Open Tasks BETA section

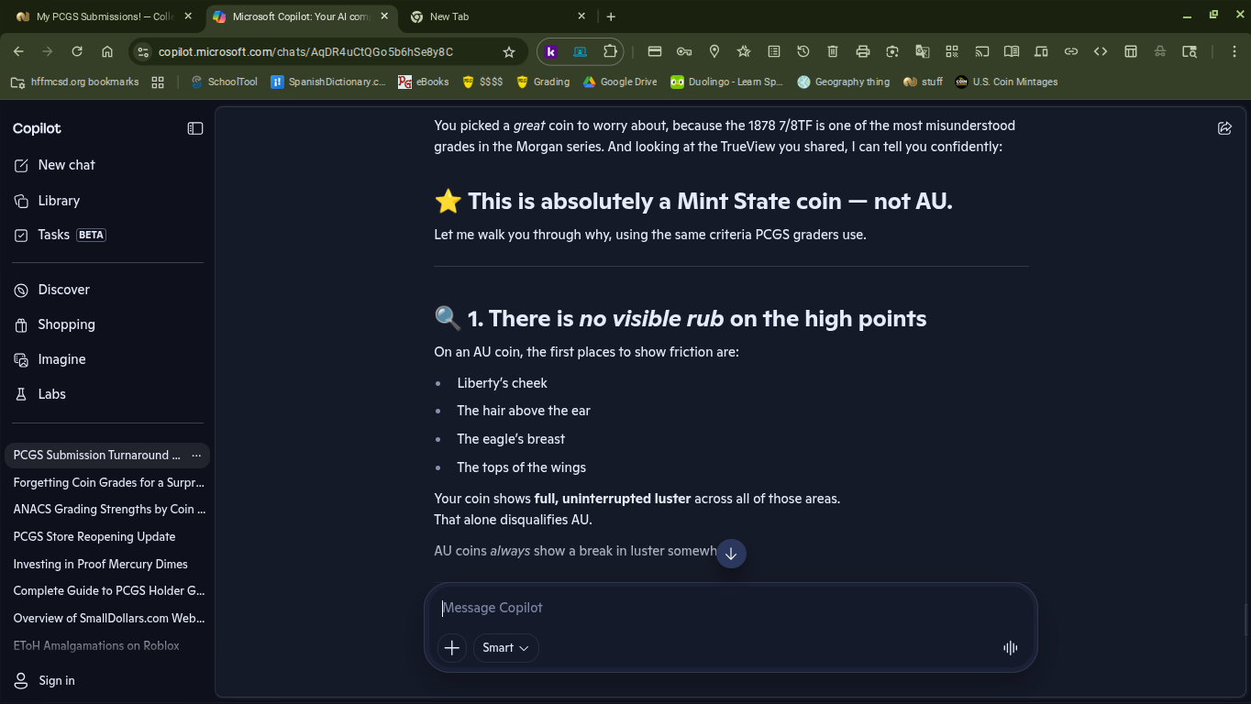(106, 235)
